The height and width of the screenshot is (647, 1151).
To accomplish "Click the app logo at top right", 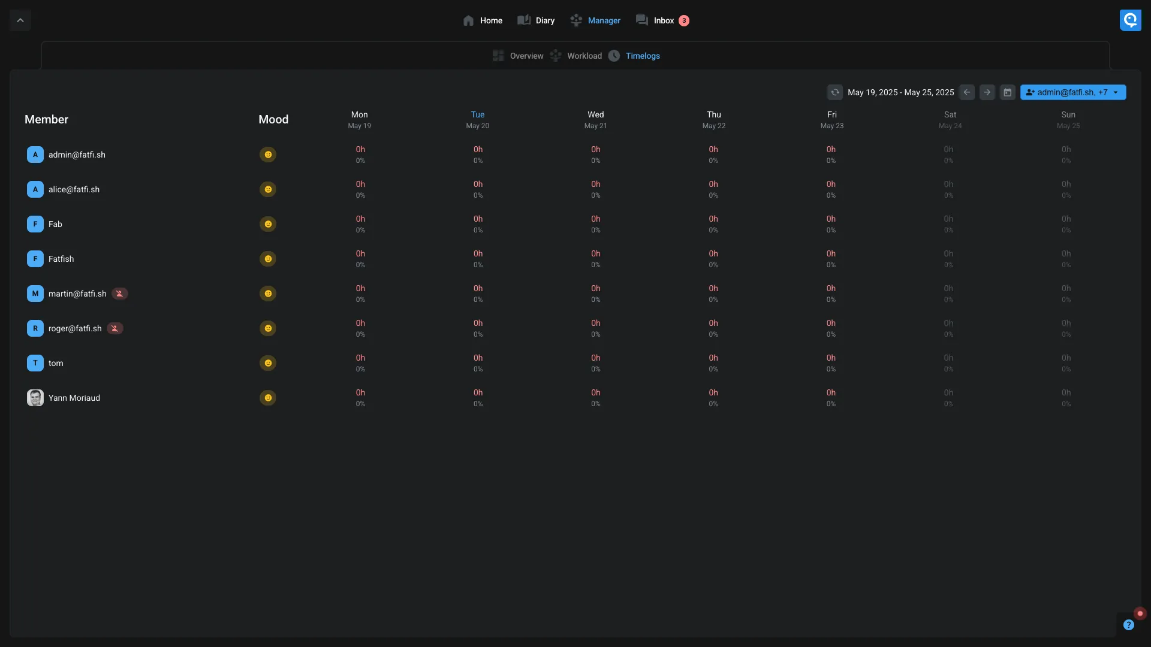I will pyautogui.click(x=1130, y=20).
